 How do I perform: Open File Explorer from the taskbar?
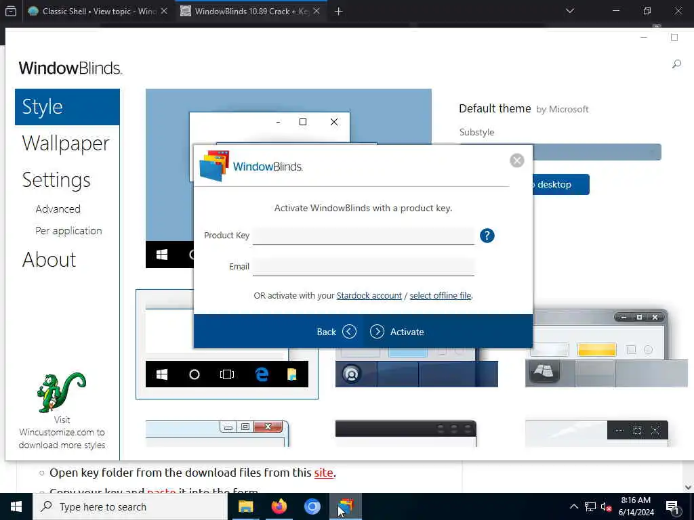tap(245, 506)
